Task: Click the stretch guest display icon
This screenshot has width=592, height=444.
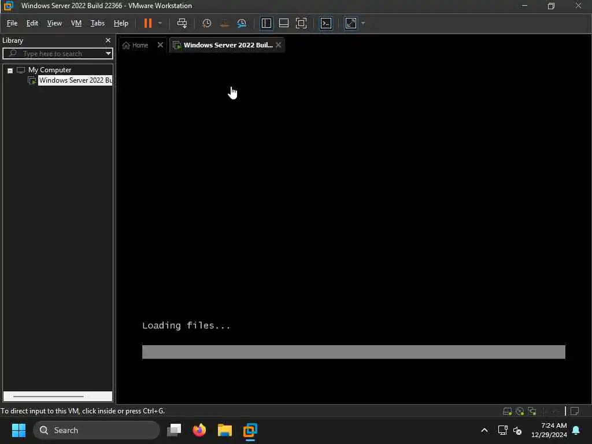Action: [x=351, y=23]
